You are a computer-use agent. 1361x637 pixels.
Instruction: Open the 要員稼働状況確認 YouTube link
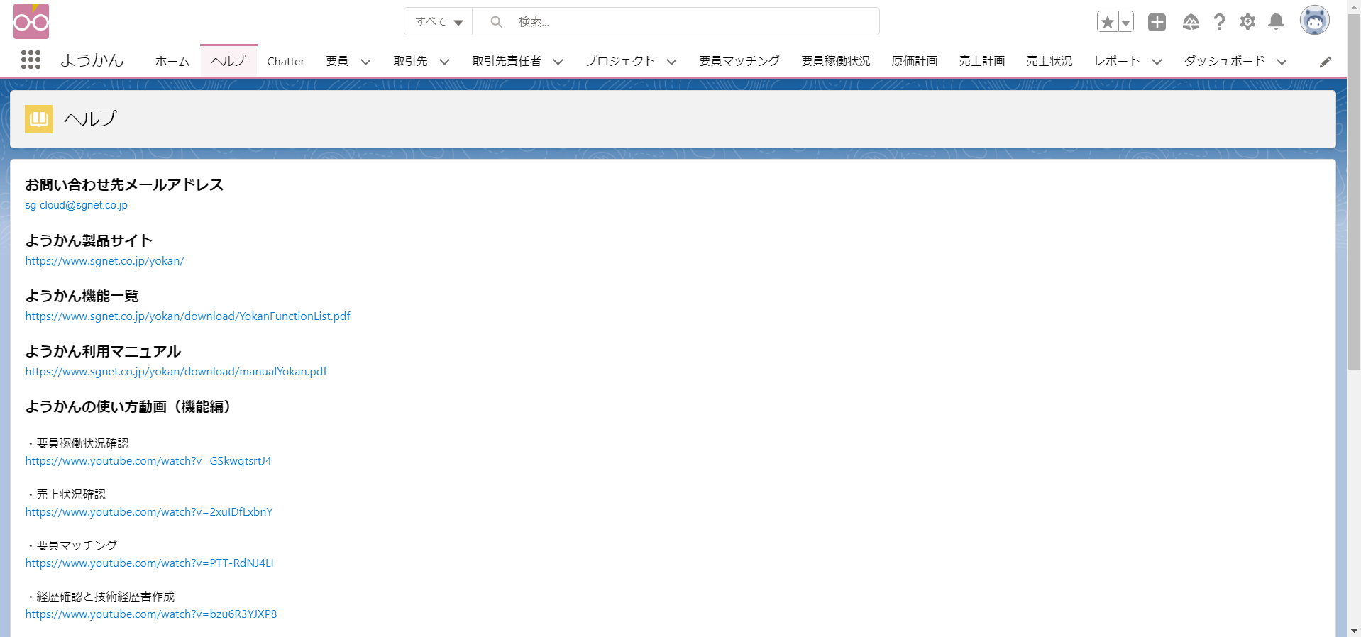coord(148,460)
